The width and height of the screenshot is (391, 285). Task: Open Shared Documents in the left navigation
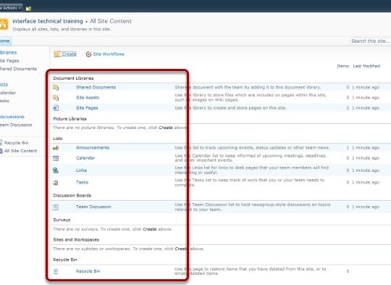[18, 68]
